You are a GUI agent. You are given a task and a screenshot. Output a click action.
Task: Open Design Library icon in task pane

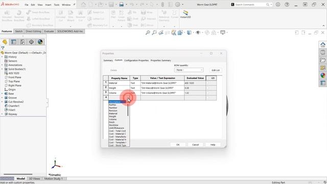tap(323, 52)
